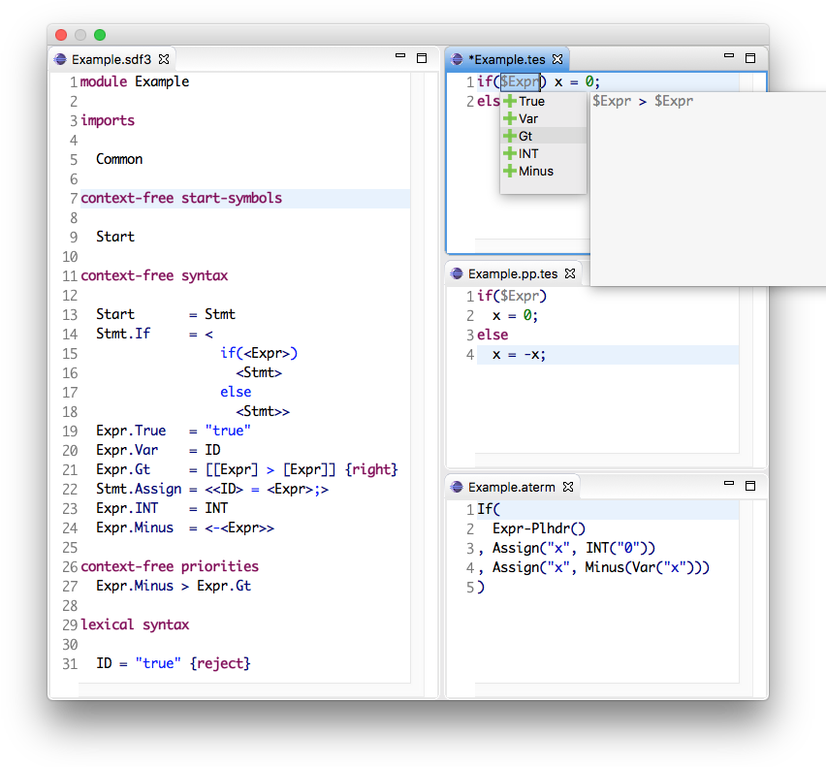Maximize the Example.aterm editor pane

[x=750, y=486]
